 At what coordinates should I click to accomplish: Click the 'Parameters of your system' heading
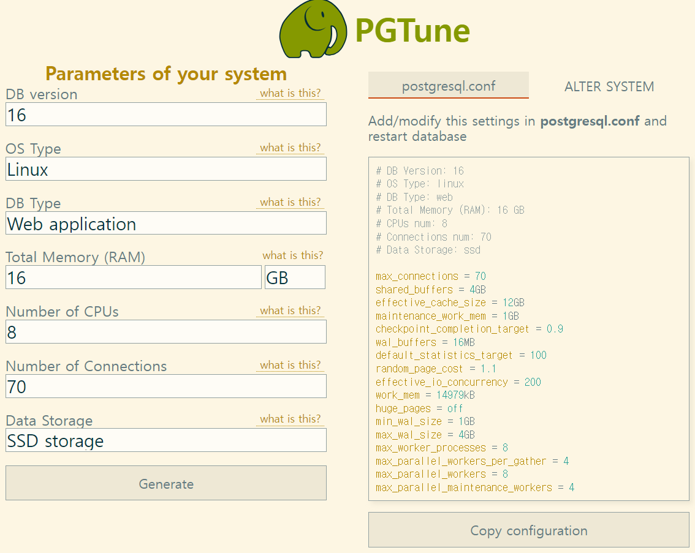(x=166, y=73)
